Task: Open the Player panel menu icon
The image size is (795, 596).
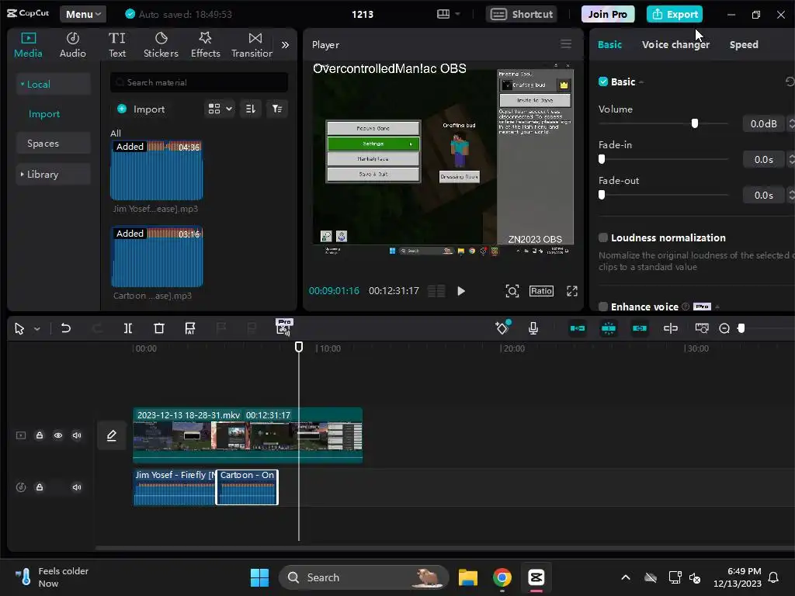Action: click(566, 44)
